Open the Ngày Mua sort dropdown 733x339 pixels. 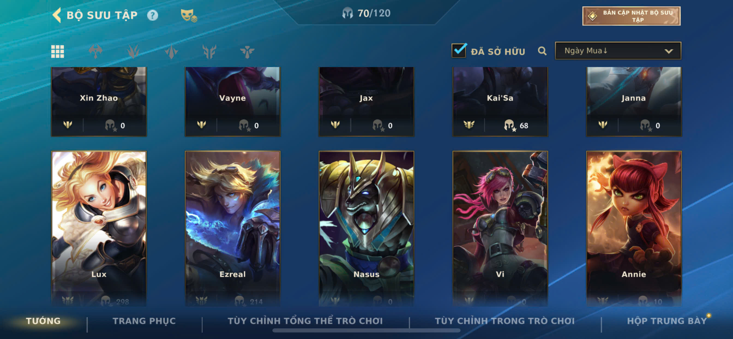click(x=618, y=51)
